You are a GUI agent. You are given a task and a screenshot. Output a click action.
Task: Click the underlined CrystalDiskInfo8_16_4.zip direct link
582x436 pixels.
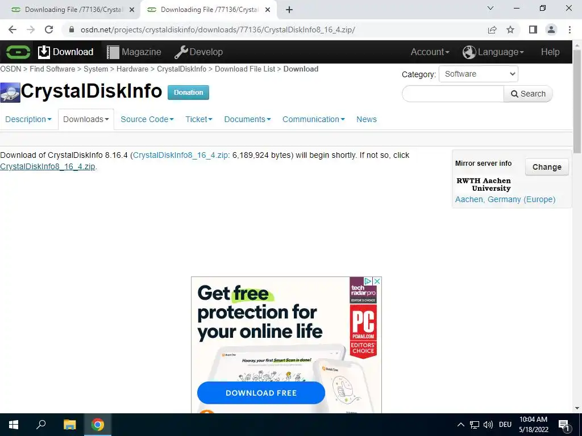(x=48, y=166)
